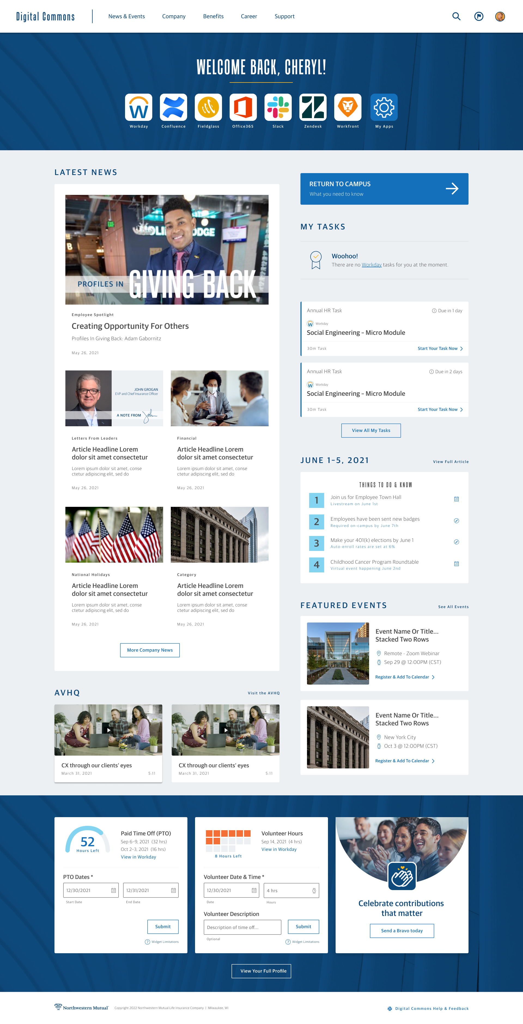Click View All My Tasks button

pos(371,431)
